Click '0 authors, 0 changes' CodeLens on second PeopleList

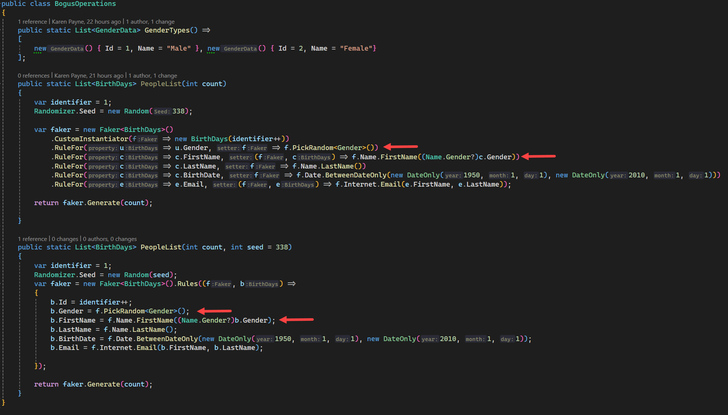(x=109, y=239)
